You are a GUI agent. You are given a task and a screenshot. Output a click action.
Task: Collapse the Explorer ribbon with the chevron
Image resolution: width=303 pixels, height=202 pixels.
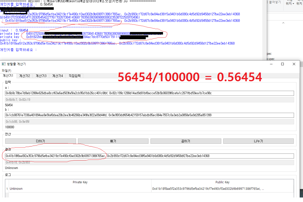click(283, 23)
